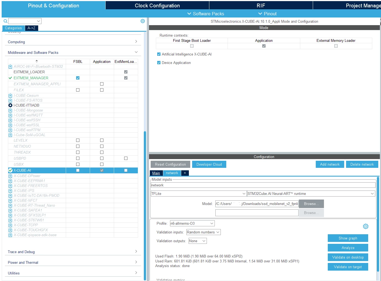Click download icon next to I-CUBE-Mongoose
The width and height of the screenshot is (381, 281).
pyautogui.click(x=10, y=110)
